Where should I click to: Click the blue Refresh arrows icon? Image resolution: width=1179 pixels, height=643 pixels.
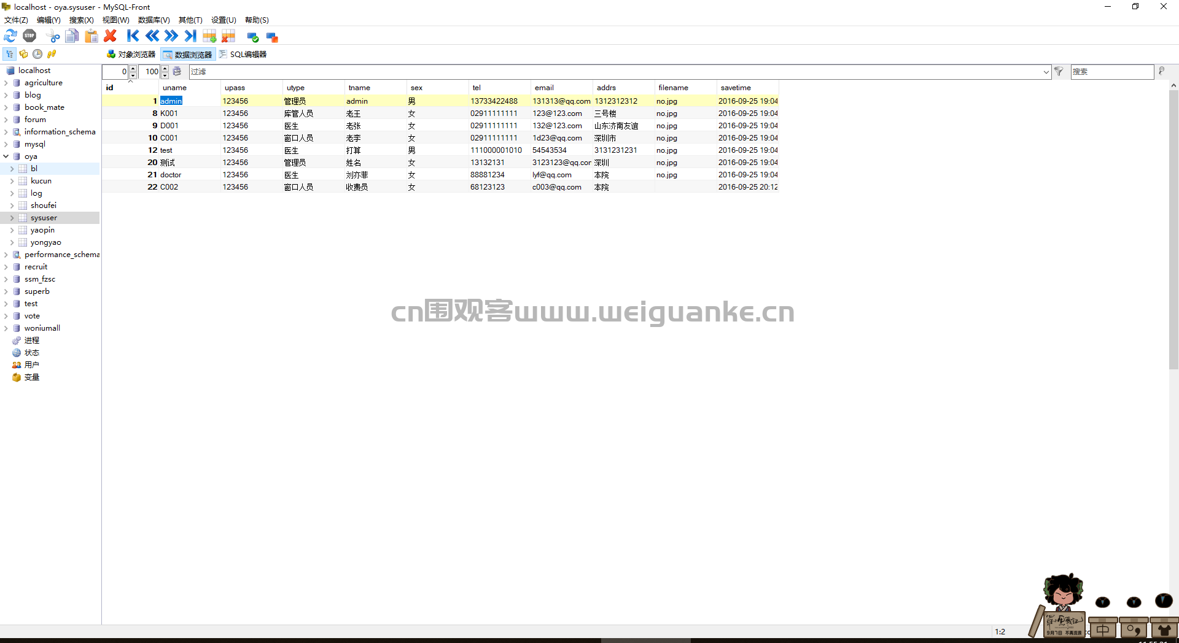pos(10,36)
